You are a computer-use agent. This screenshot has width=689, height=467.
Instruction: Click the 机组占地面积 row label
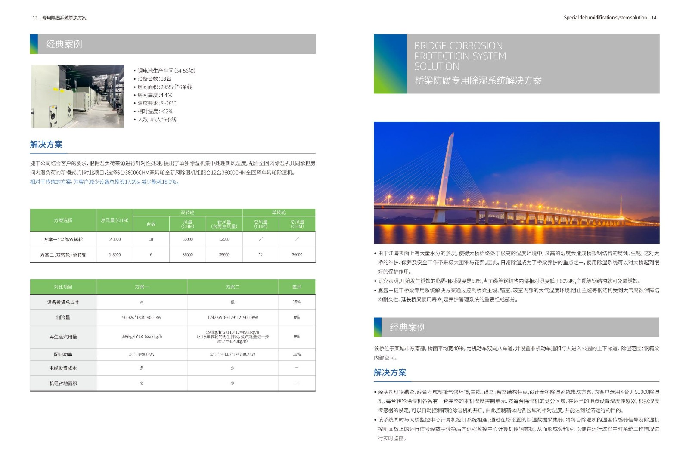click(x=63, y=383)
